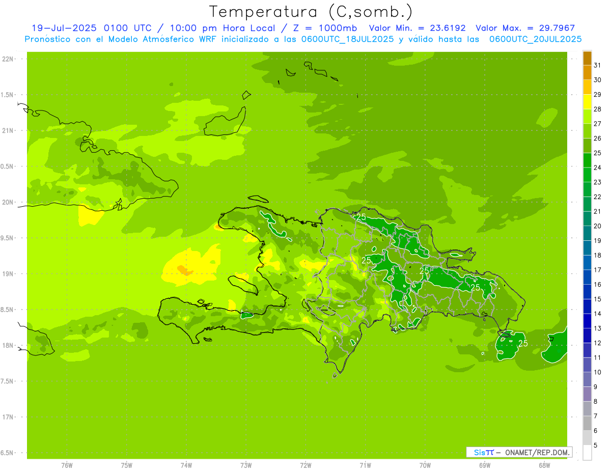This screenshot has width=611, height=472.
Task: Click the '69W' longitude label
Action: tap(485, 465)
